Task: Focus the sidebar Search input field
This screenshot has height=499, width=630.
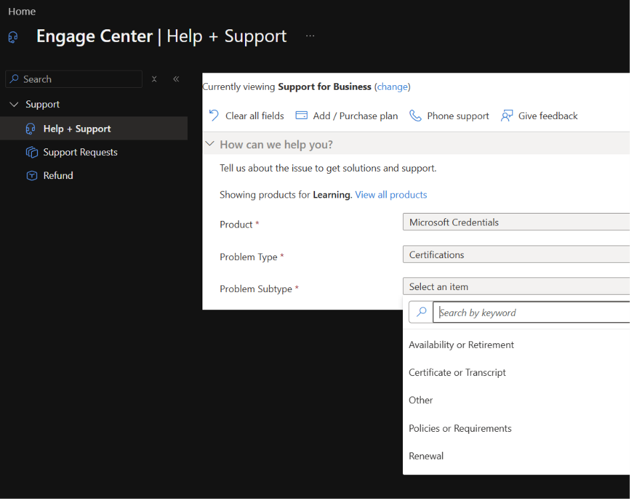Action: coord(74,79)
